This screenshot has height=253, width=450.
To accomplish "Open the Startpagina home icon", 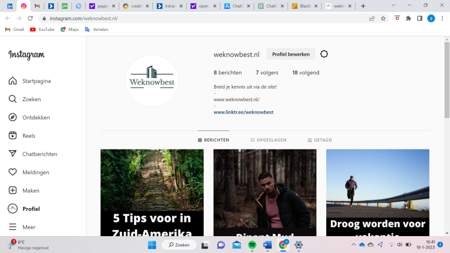I will tap(12, 81).
